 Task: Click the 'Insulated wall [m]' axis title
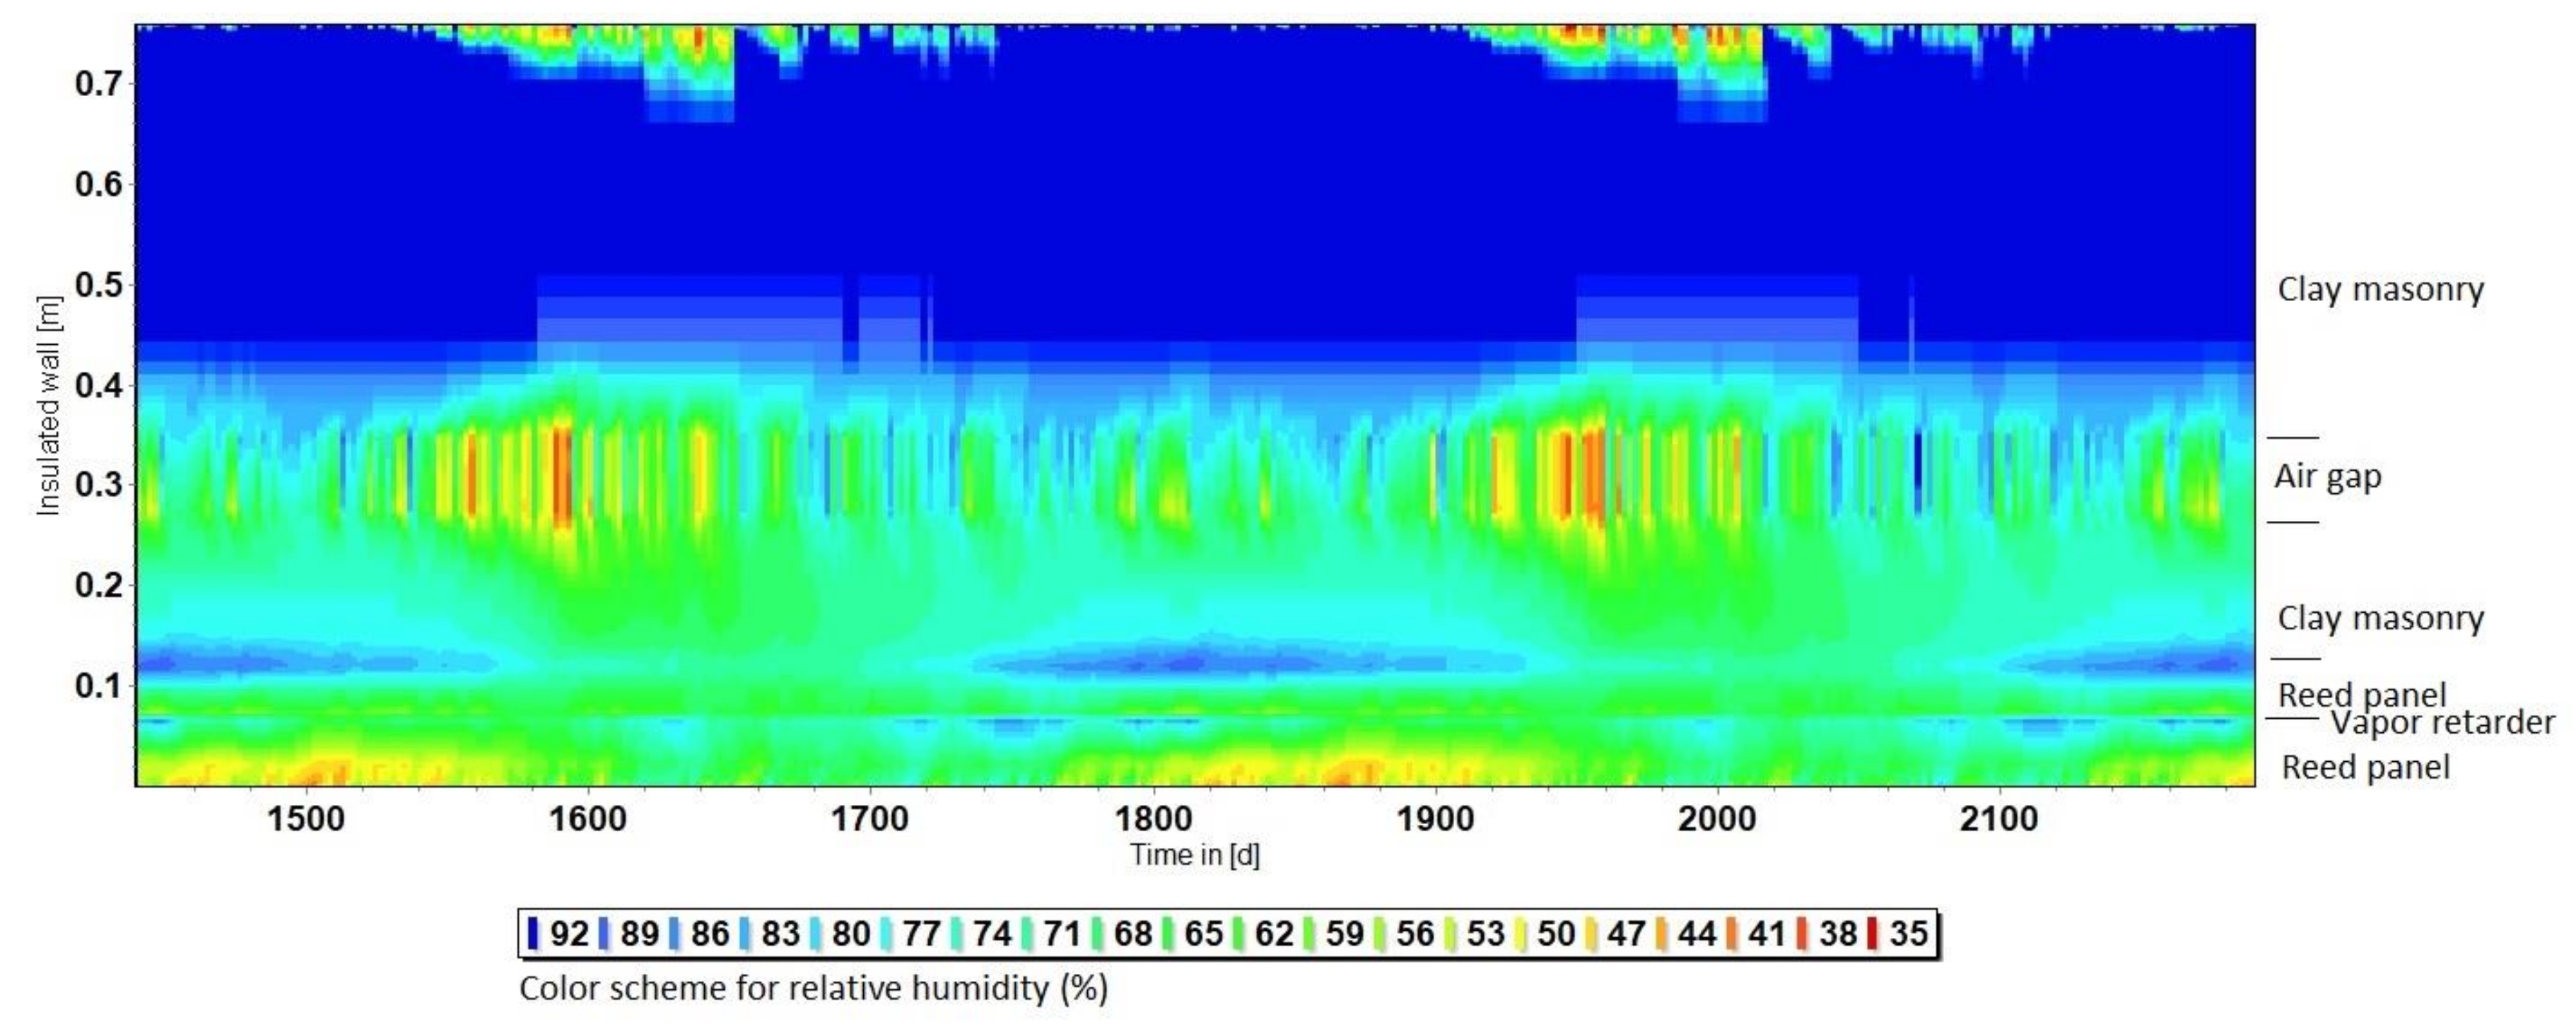click(x=48, y=405)
